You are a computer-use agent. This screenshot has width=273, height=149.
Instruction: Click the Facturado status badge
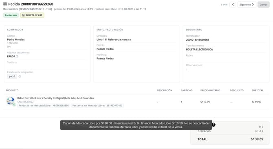(11, 15)
